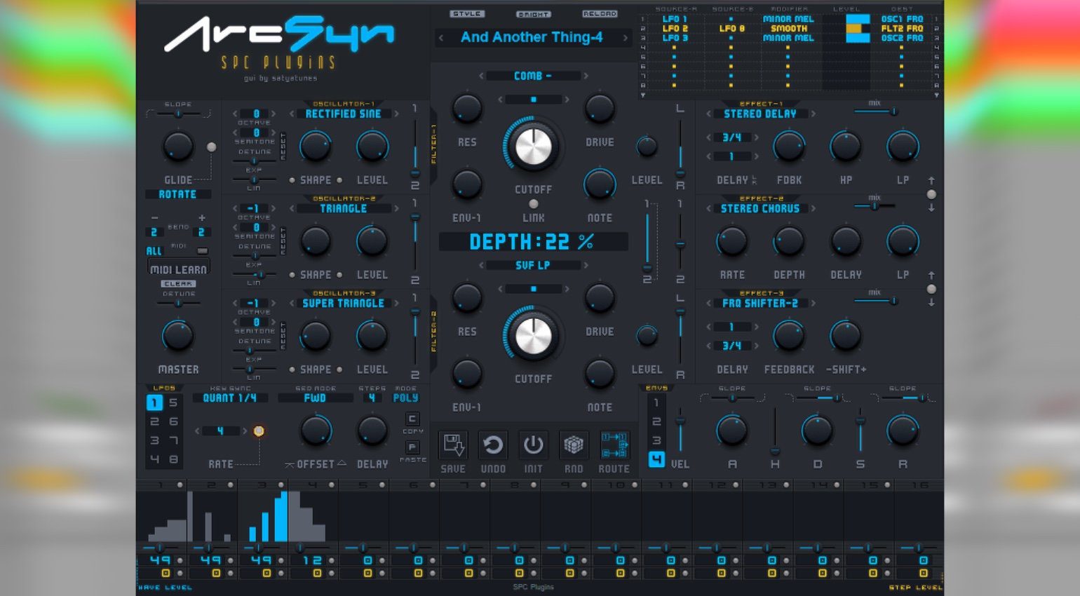1080x596 pixels.
Task: Click the LFO copy 'C' icon
Action: tap(412, 419)
